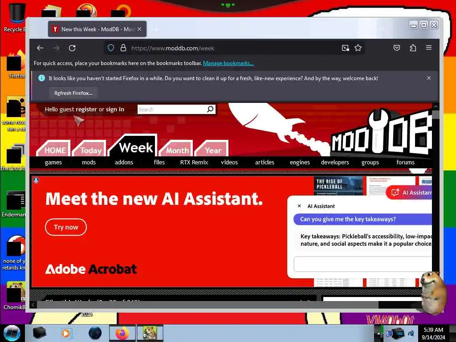Open the Save to Pocket icon
This screenshot has width=456, height=342.
pos(397,48)
